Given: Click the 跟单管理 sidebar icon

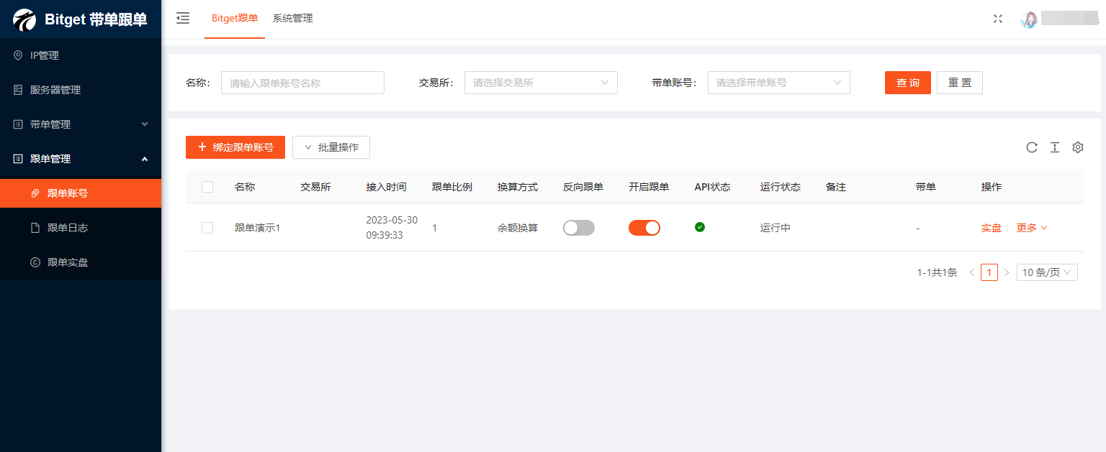Looking at the screenshot, I should point(18,159).
